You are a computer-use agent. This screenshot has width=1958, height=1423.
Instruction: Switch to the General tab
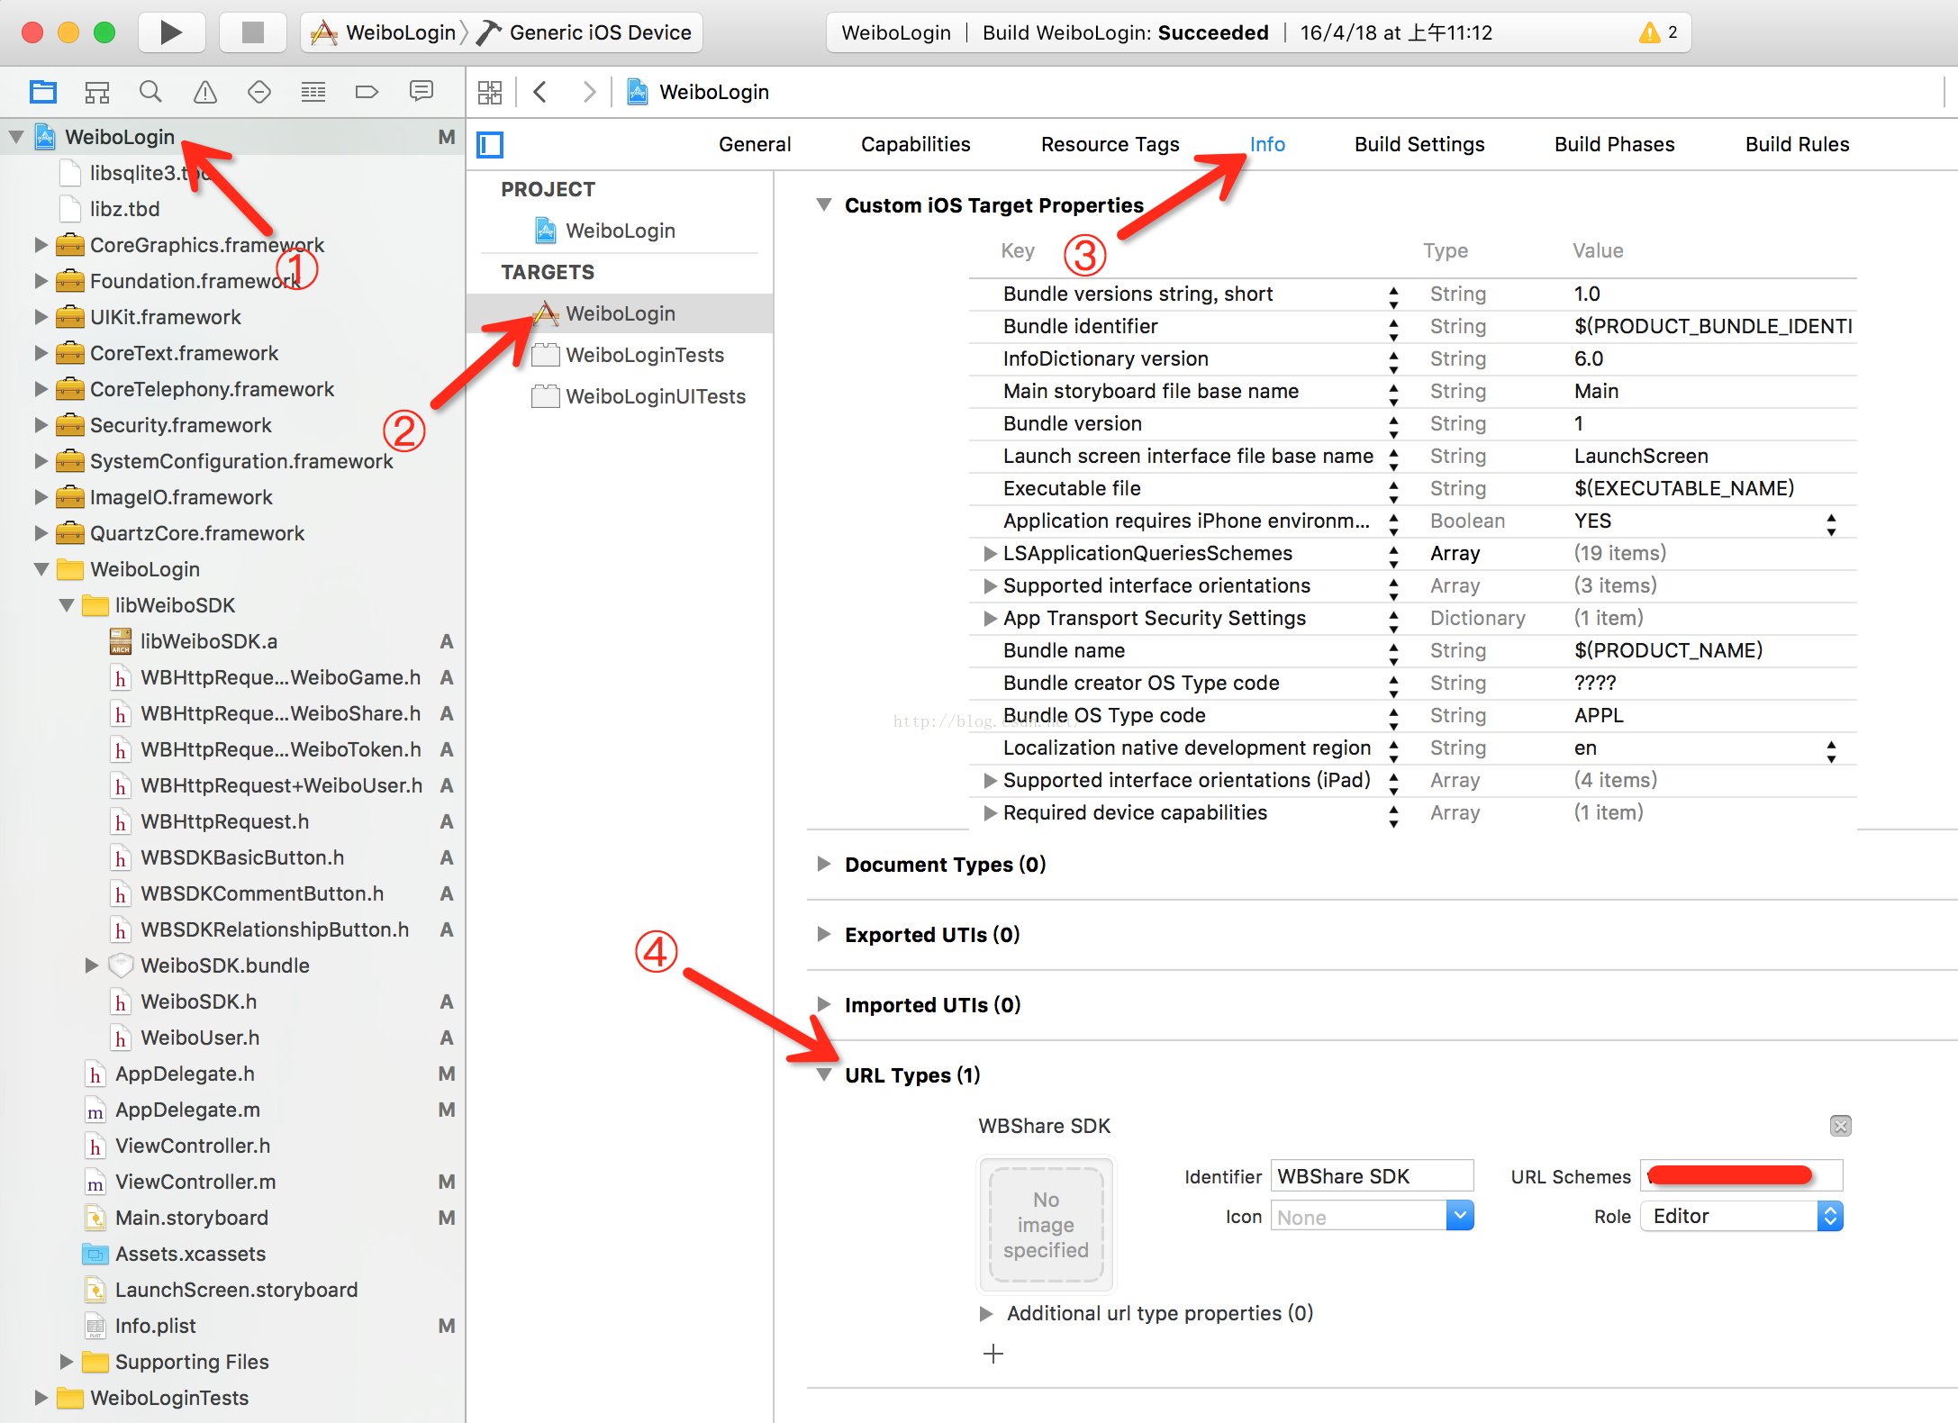(x=755, y=144)
